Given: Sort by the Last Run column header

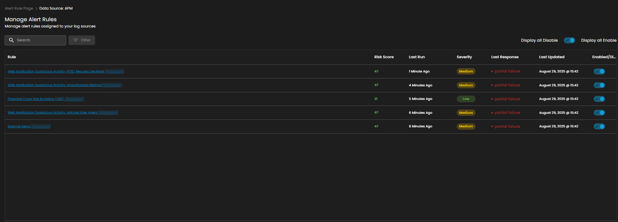Looking at the screenshot, I should pos(417,57).
